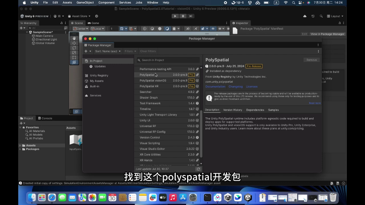Select Main Camera in Hierarchy

44,36
